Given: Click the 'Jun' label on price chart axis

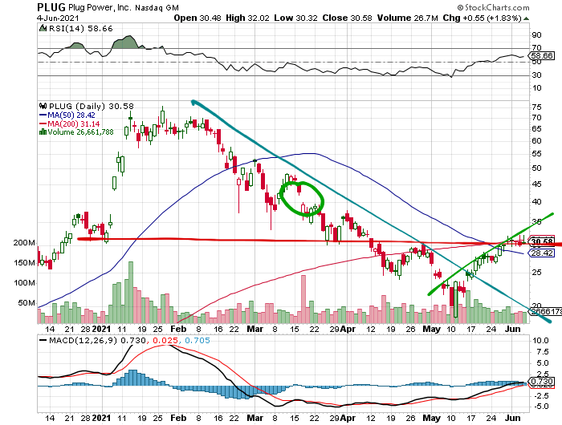Looking at the screenshot, I should tap(513, 329).
